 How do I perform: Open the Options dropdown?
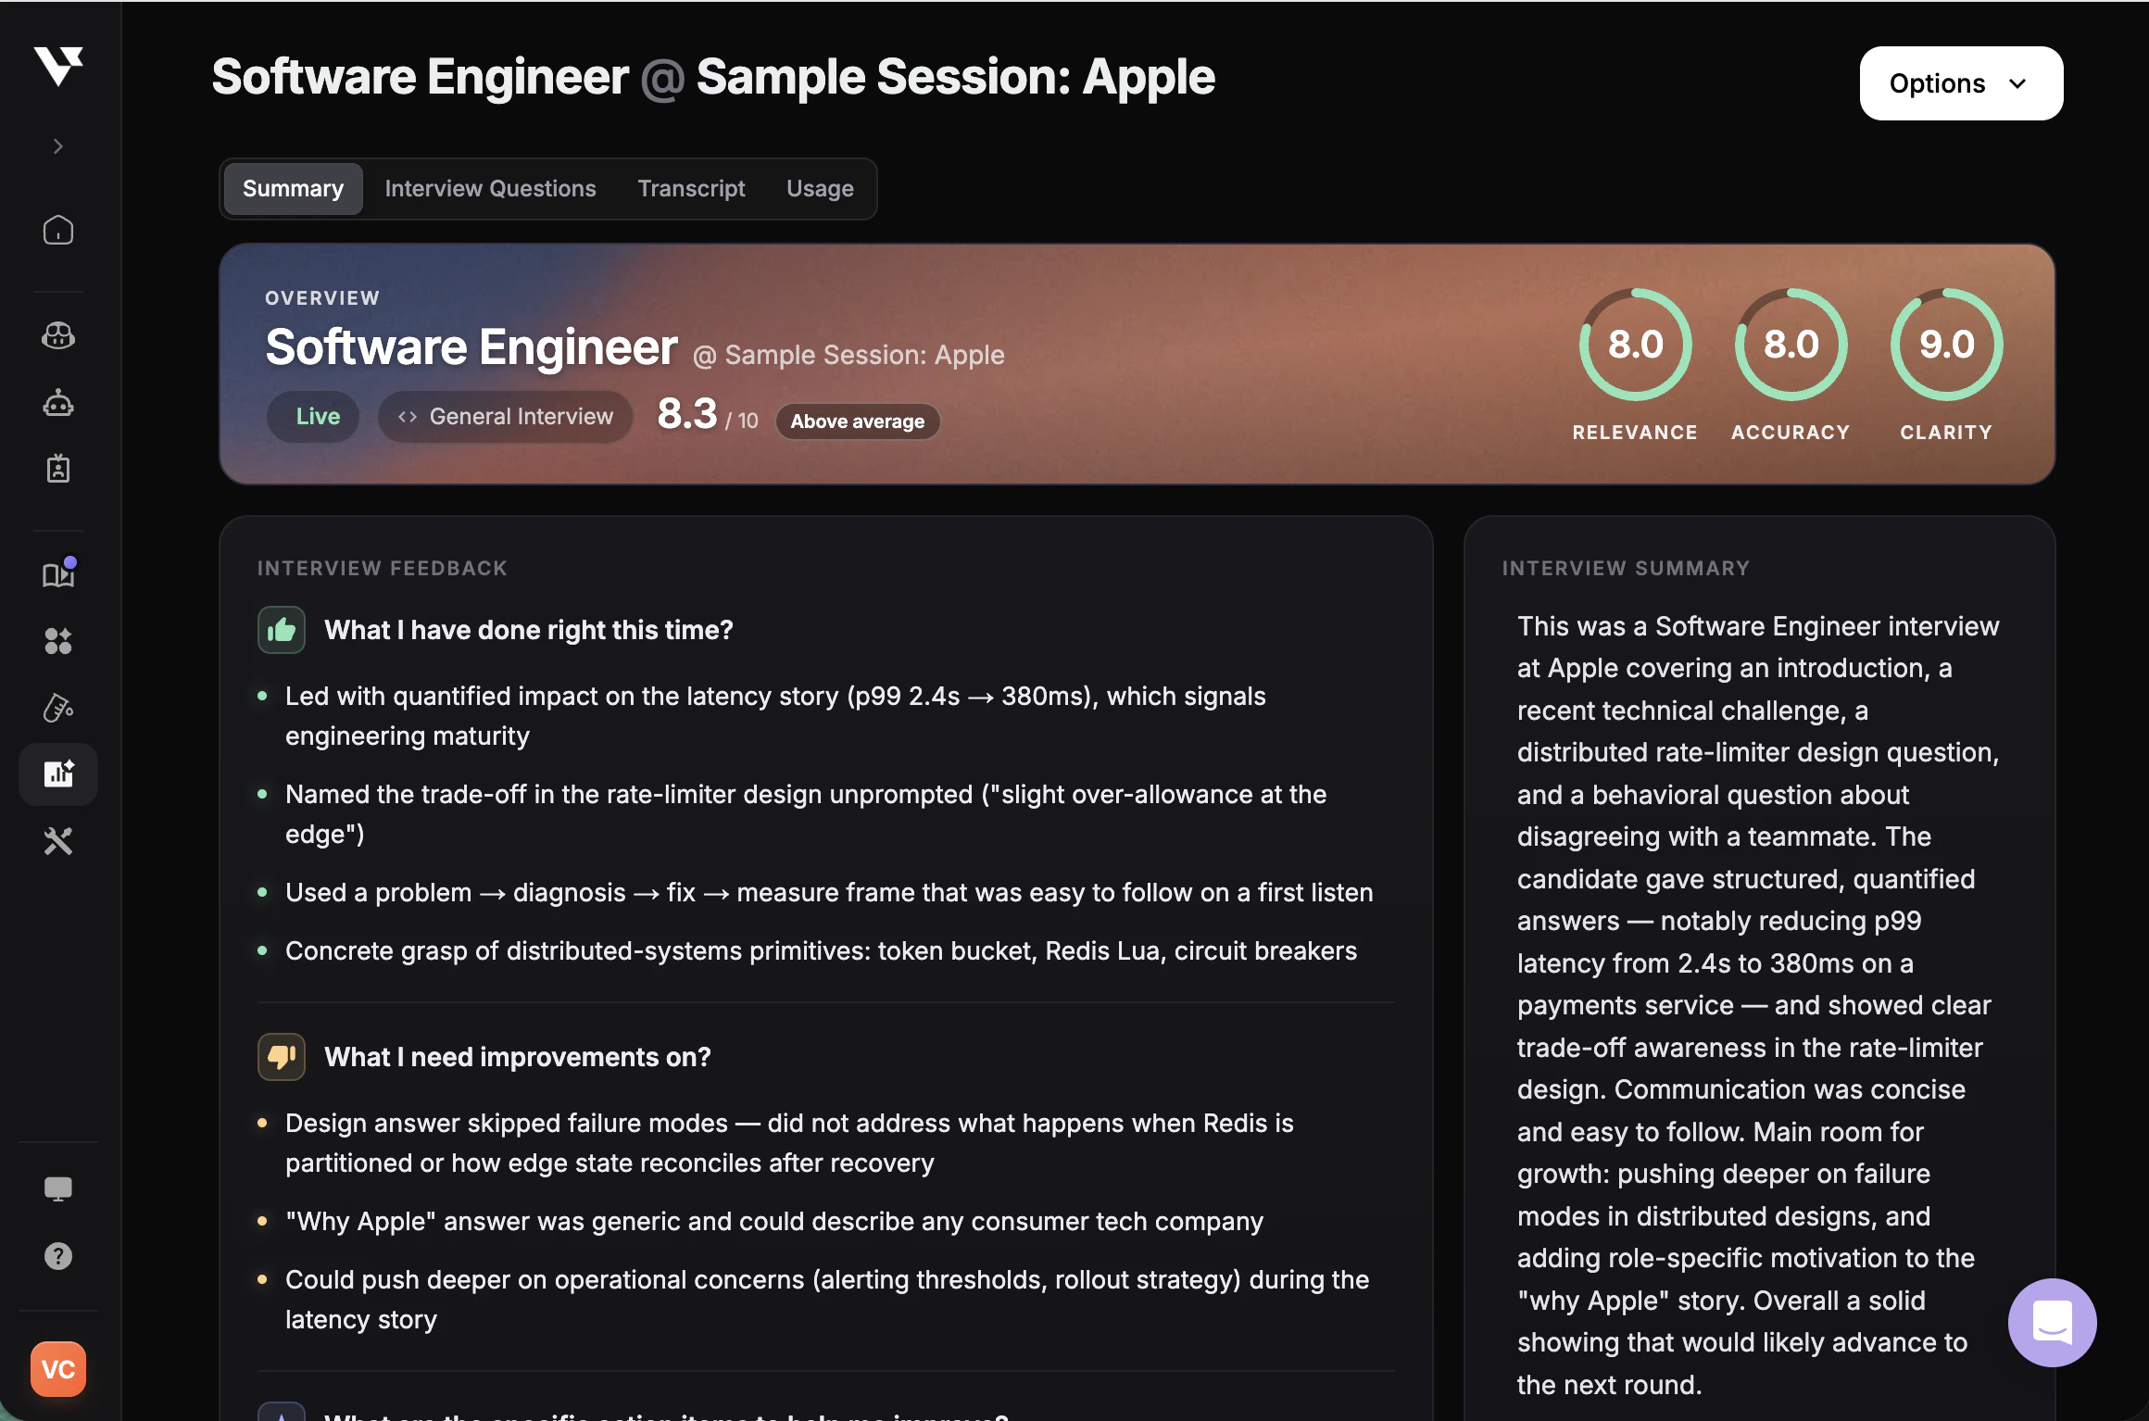(1961, 83)
